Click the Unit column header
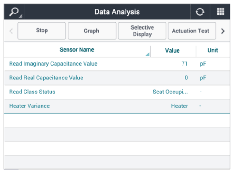The image size is (234, 173). (213, 50)
